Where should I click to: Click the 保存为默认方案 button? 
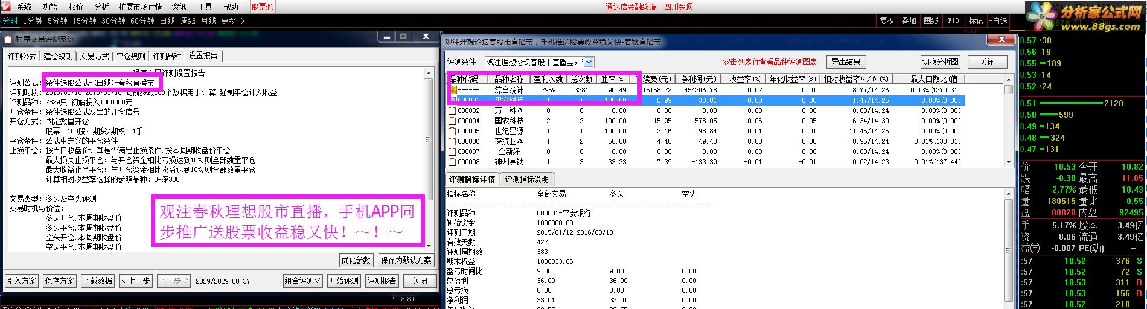[406, 260]
